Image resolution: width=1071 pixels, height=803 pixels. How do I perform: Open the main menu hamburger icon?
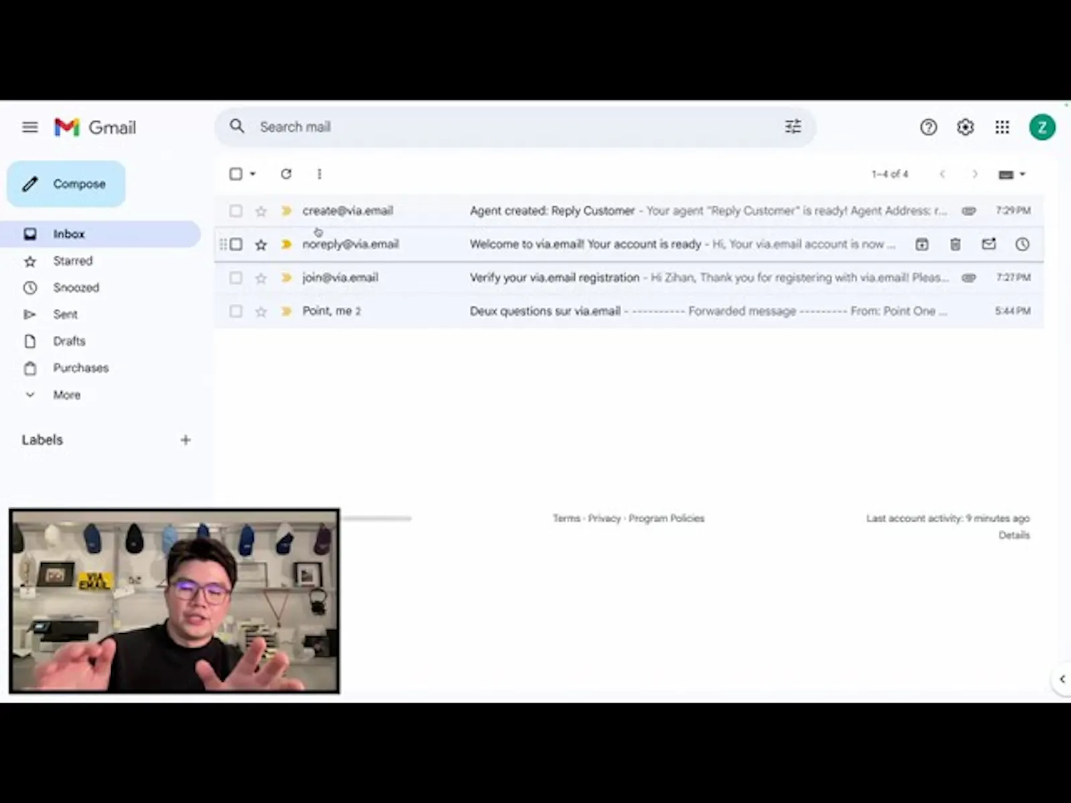pyautogui.click(x=30, y=127)
